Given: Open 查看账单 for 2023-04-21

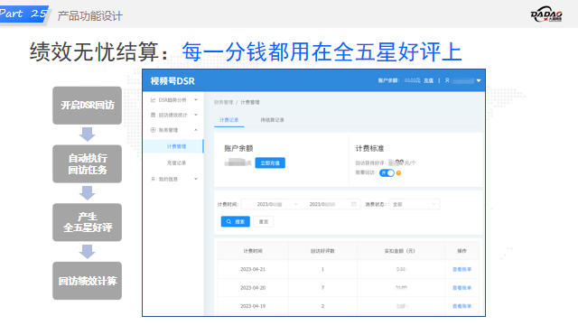Looking at the screenshot, I should tap(461, 269).
